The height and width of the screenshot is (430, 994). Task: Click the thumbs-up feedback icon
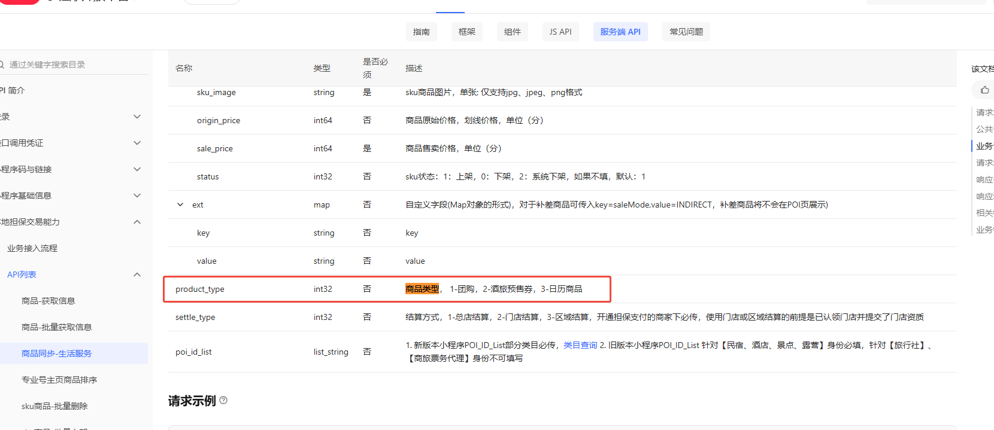coord(984,90)
